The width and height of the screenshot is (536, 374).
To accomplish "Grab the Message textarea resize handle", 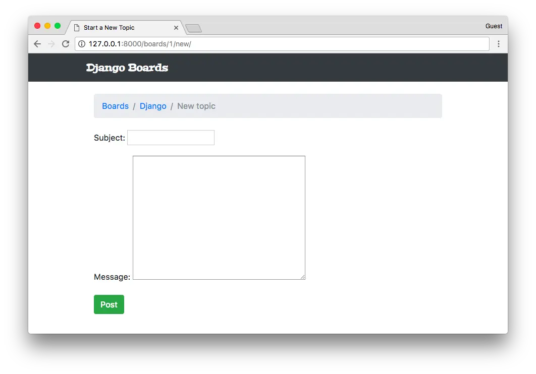I will [x=303, y=277].
